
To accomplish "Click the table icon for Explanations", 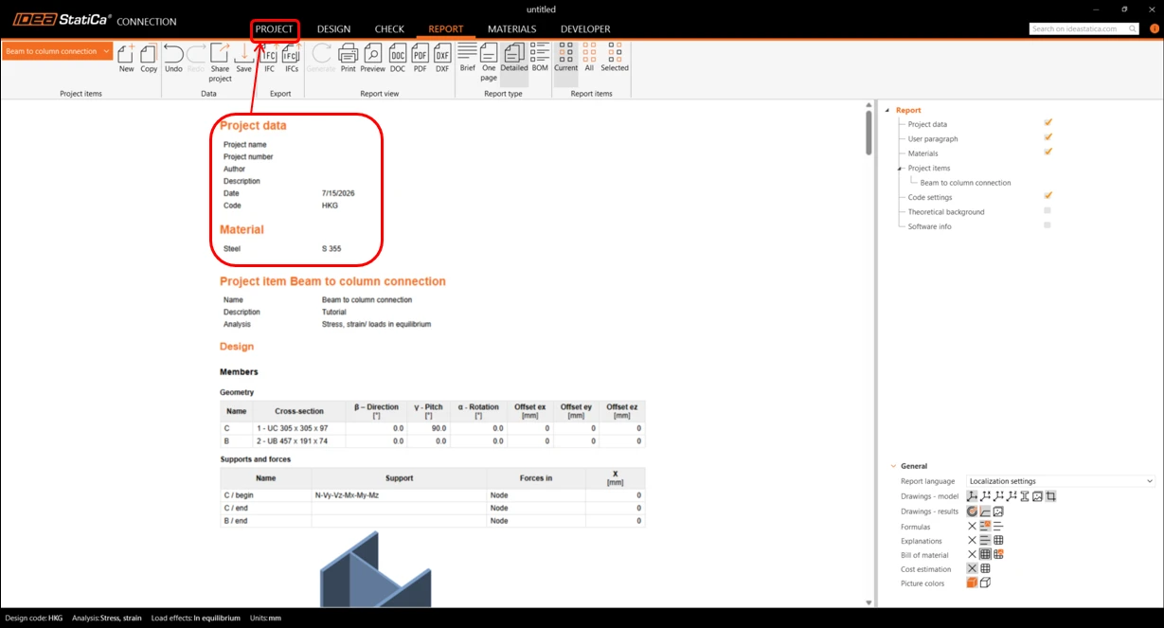I will click(998, 541).
